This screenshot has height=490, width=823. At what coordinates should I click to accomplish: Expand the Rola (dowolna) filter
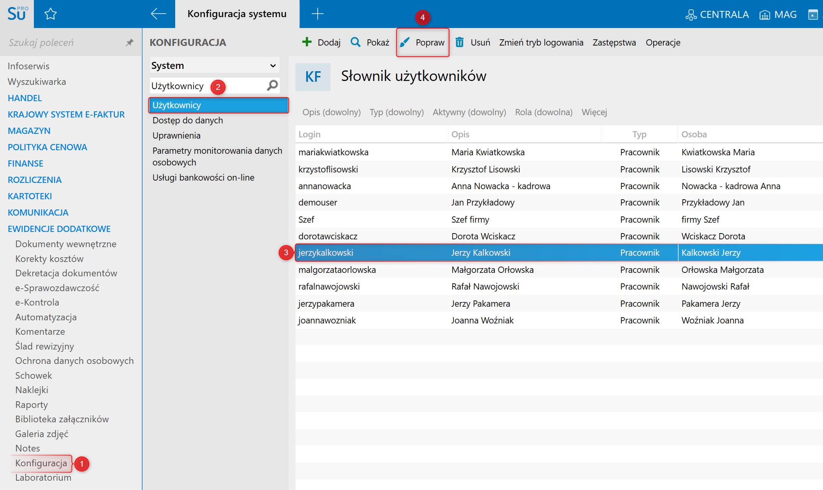543,112
